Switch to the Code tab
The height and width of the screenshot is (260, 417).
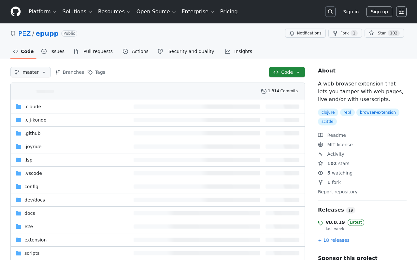click(23, 51)
